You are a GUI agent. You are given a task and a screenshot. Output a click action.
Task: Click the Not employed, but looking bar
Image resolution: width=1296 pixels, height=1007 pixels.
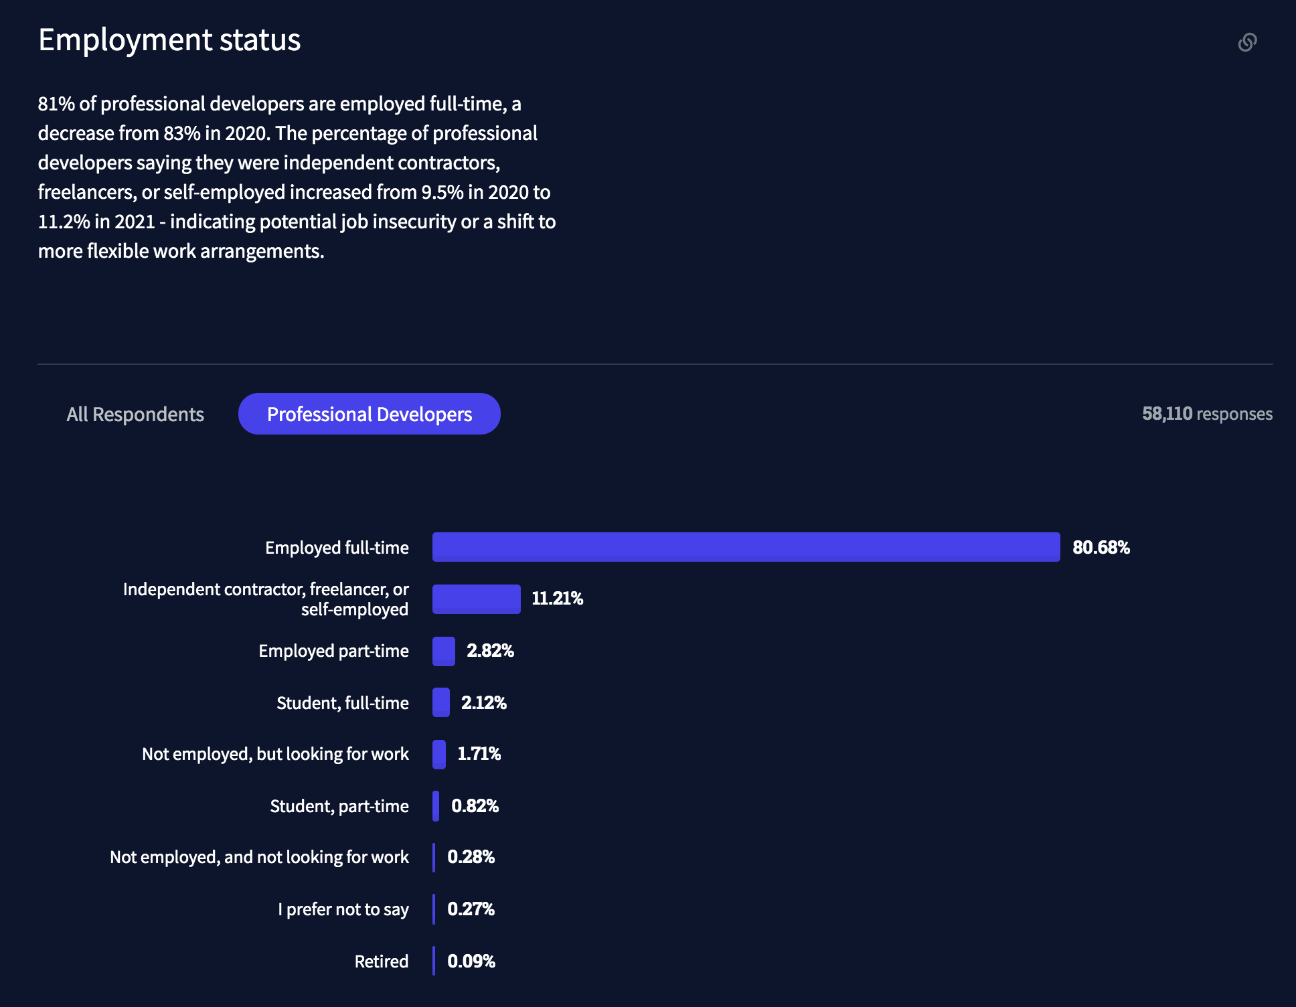coord(439,755)
